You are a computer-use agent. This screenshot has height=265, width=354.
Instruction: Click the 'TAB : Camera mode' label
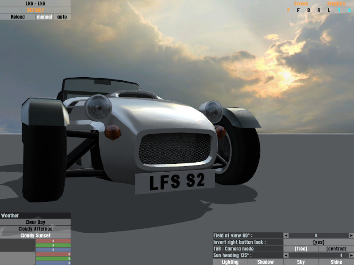(x=248, y=249)
